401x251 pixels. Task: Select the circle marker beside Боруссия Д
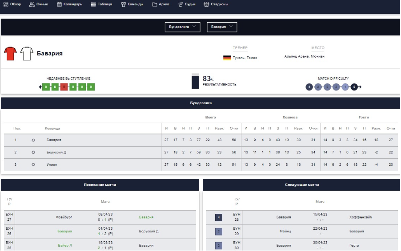click(x=33, y=153)
